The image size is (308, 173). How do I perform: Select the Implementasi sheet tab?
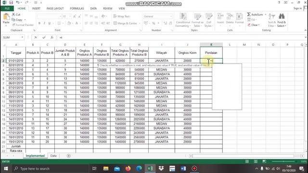(35, 156)
